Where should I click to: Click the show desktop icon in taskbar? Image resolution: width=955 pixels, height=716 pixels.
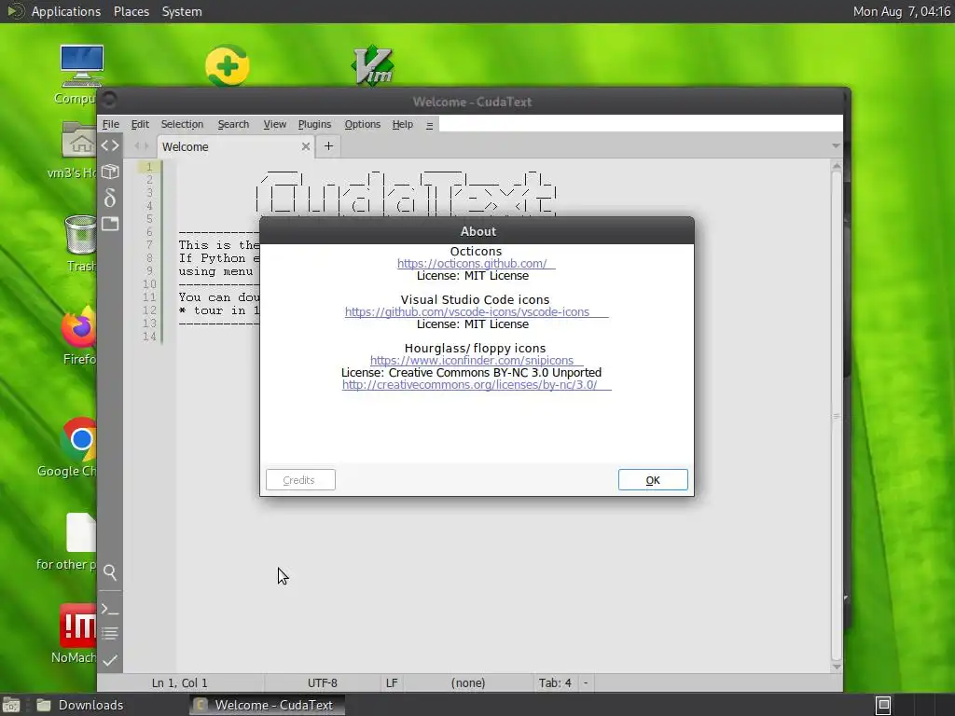pos(11,705)
